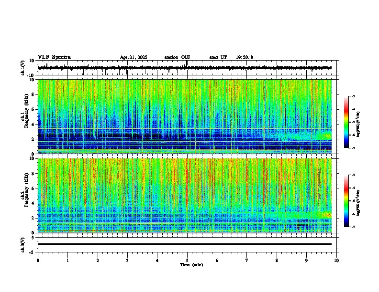Select the date "Apr. 21, 2025"
379x292 pixels.
(x=134, y=57)
